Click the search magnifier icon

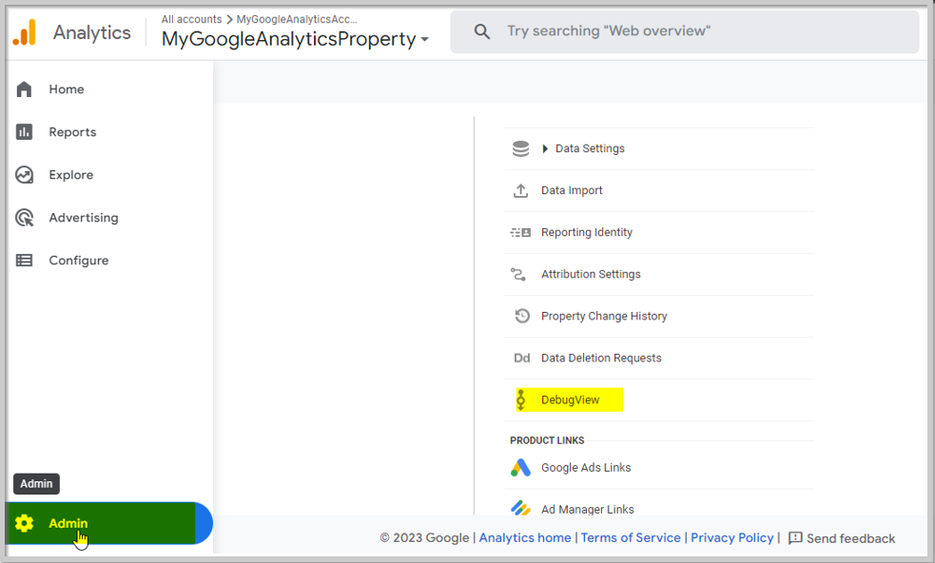482,31
